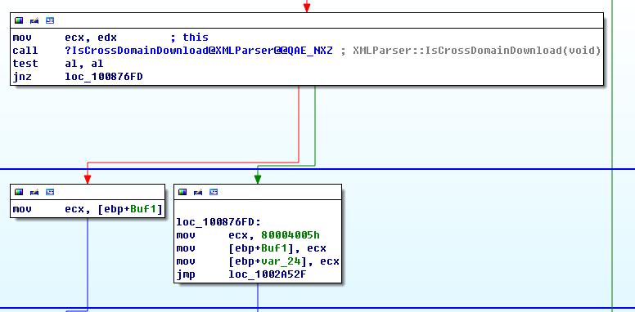Image resolution: width=635 pixels, height=312 pixels.
Task: Click the IsCrossDomainDownload call target
Action: tap(199, 51)
